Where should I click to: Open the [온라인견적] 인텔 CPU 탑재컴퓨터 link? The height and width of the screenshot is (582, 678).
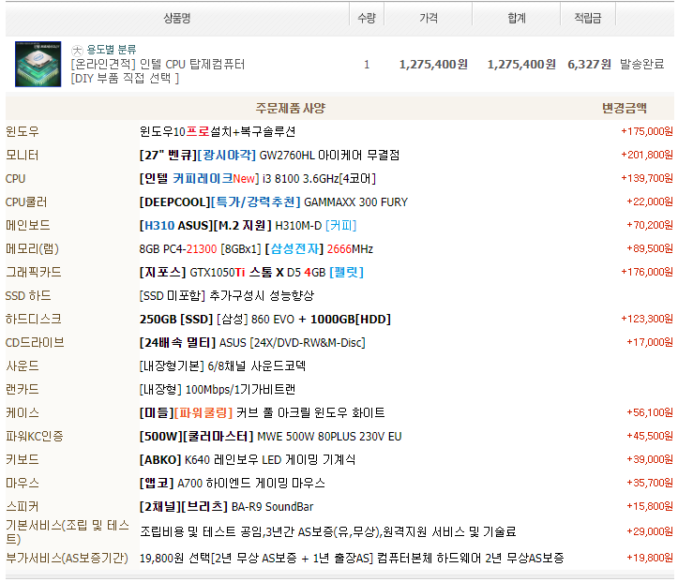158,65
